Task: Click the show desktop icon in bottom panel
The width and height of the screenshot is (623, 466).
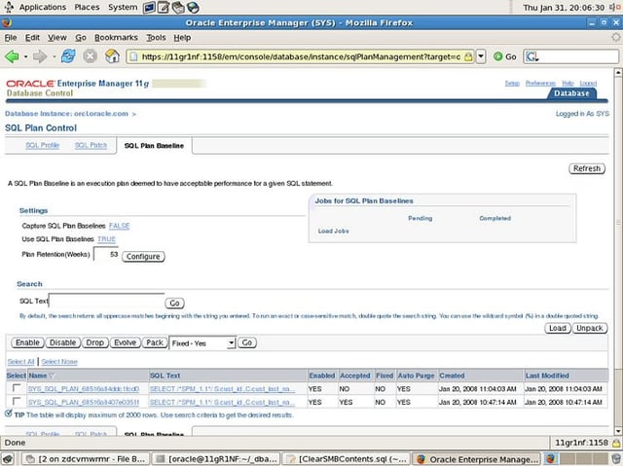Action: click(x=9, y=459)
